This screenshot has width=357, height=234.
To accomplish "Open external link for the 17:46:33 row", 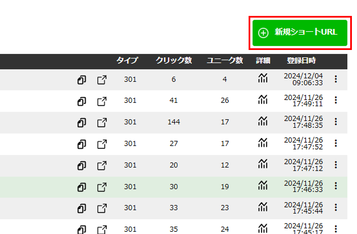I will tap(102, 187).
